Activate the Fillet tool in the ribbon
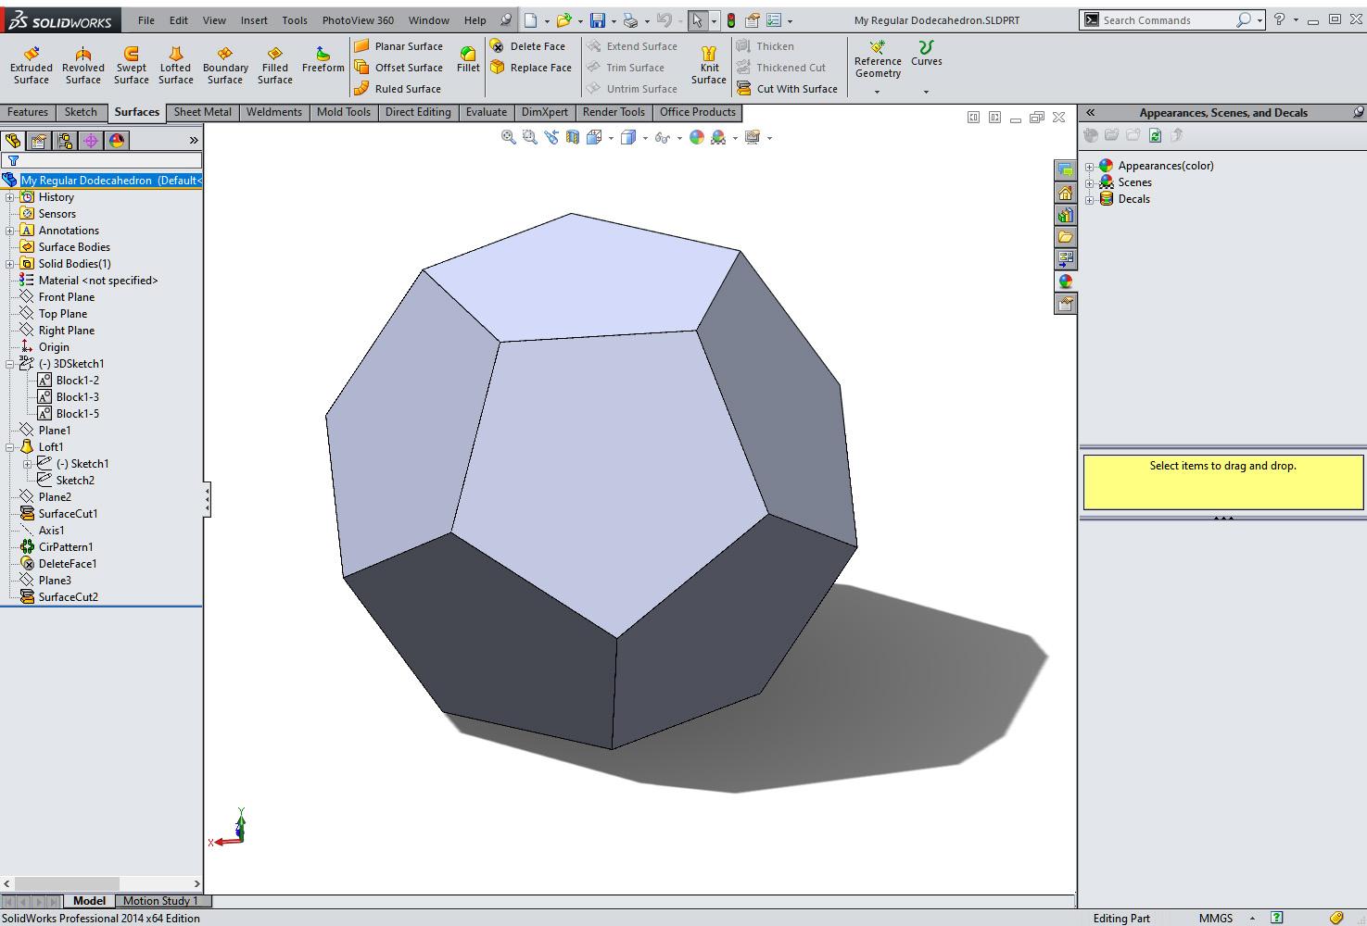 pyautogui.click(x=468, y=59)
